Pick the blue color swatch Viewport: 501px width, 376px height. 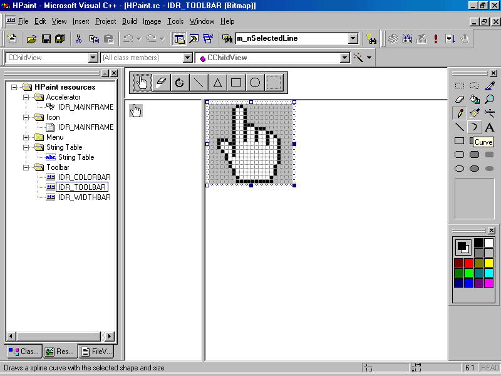click(468, 283)
